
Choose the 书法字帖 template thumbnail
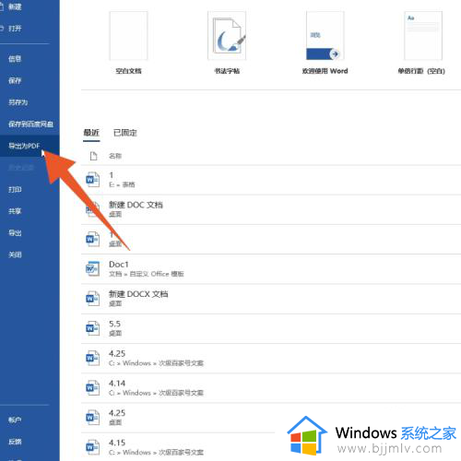tap(227, 36)
